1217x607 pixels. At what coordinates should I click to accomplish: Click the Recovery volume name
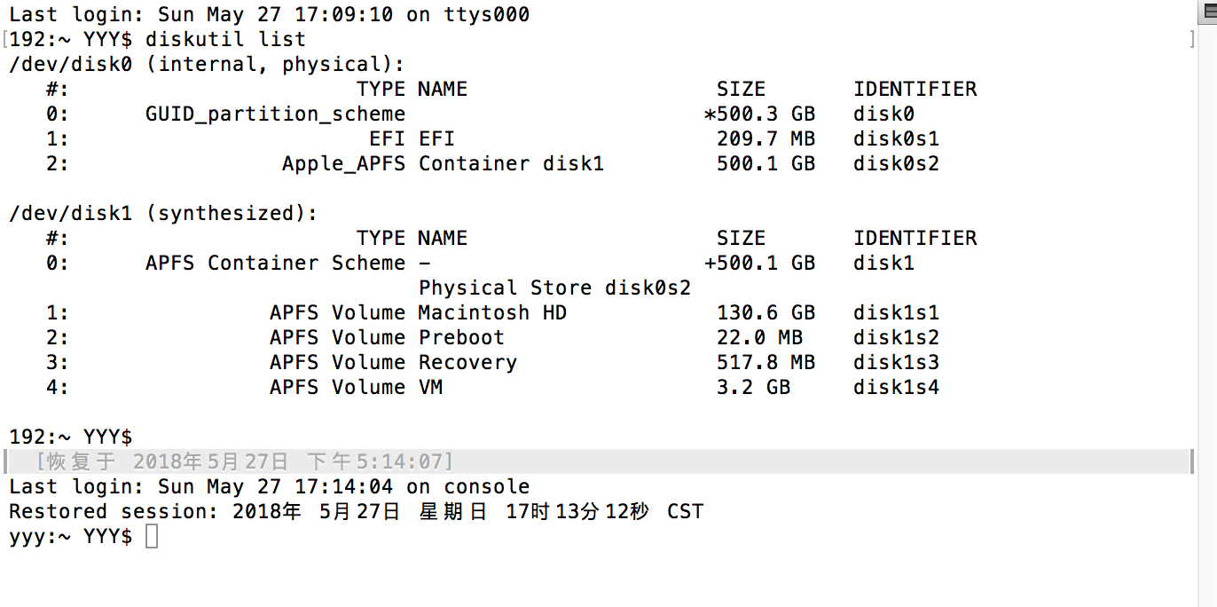point(467,363)
